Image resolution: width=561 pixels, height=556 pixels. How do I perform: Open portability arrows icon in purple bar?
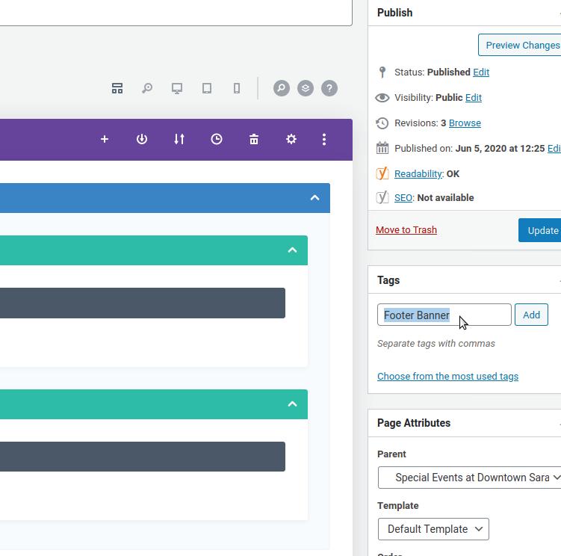pyautogui.click(x=179, y=139)
